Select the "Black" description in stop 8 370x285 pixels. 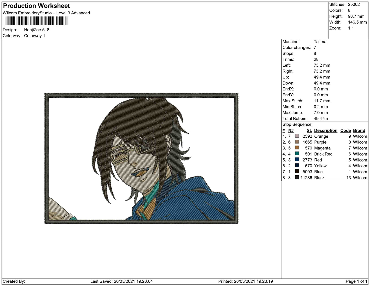[x=319, y=178]
